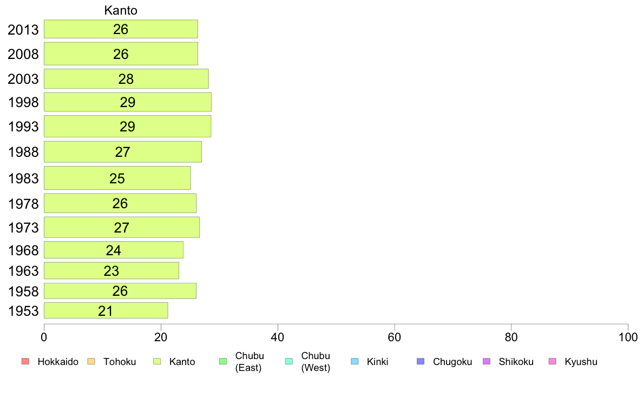Select the 1998 Kanto bar
The width and height of the screenshot is (643, 398).
tap(128, 102)
